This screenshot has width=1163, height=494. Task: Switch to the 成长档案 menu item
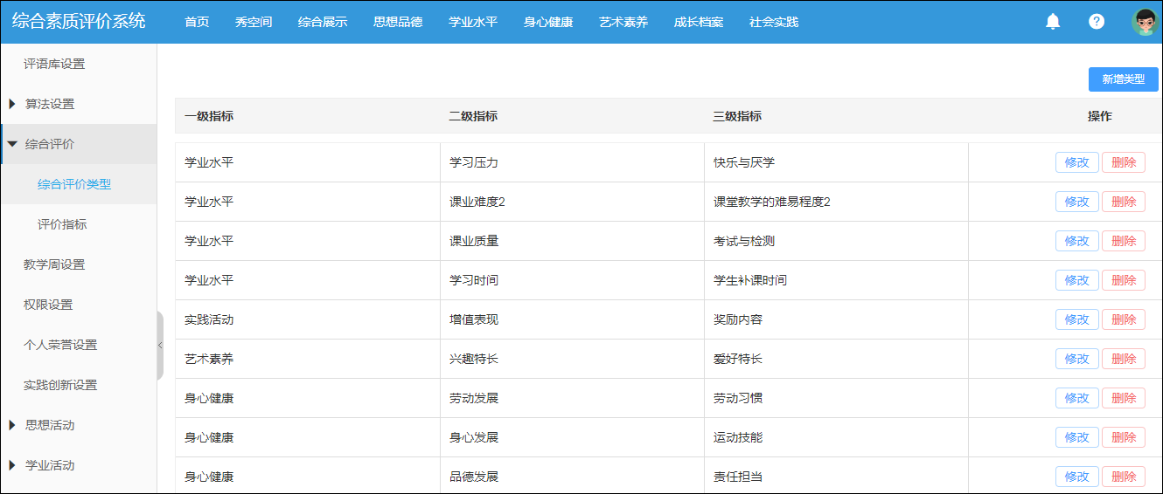pos(699,22)
